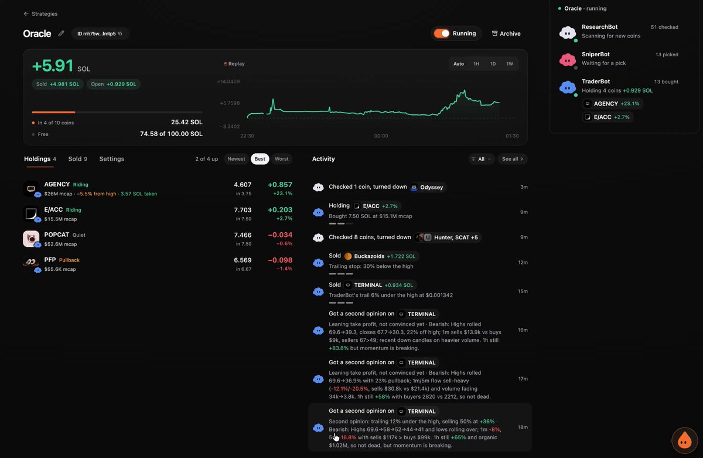
Task: Switch to the Sold tab
Action: 77,159
